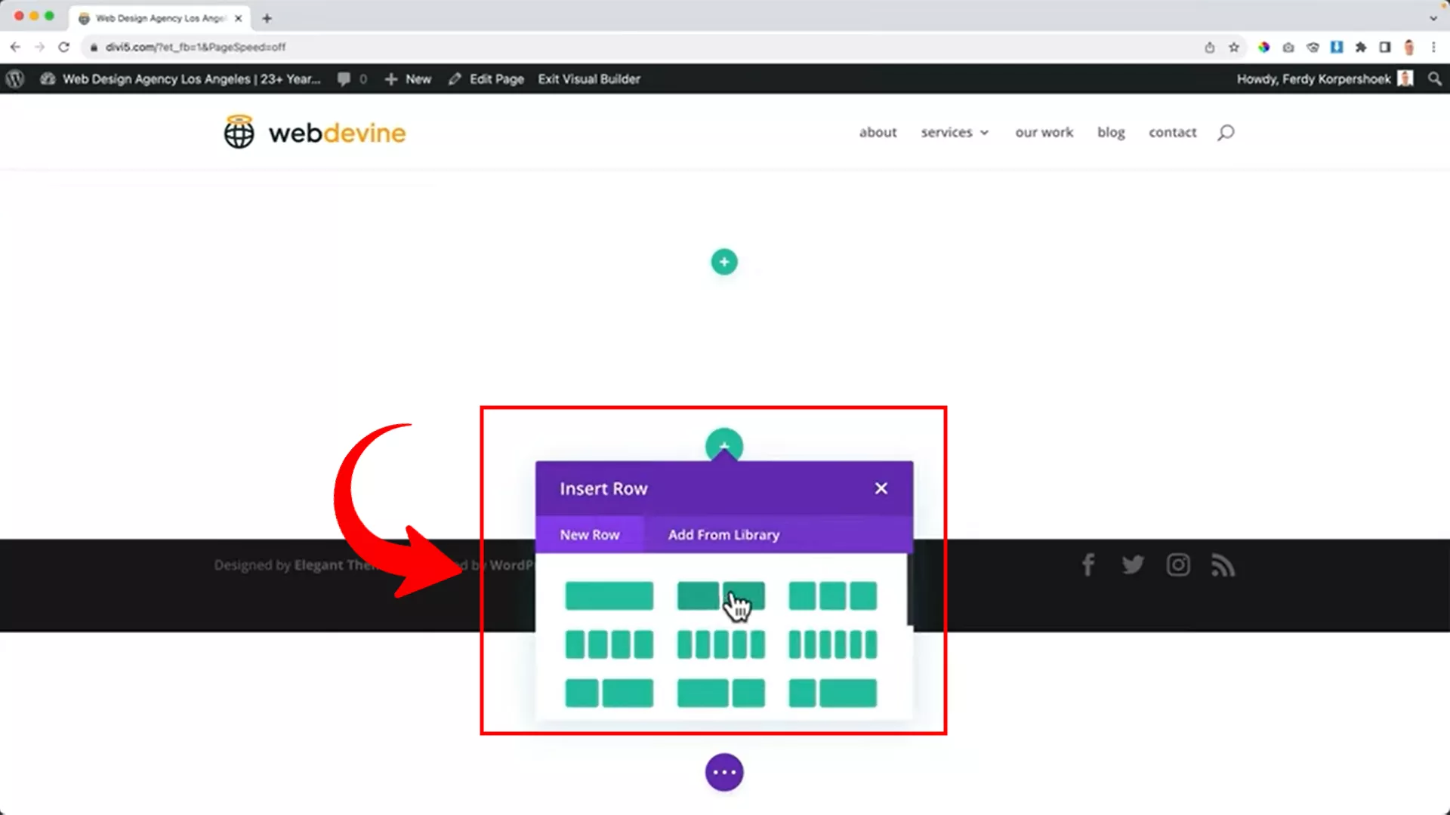Select the five columns row layout
This screenshot has height=815, width=1450.
(720, 645)
